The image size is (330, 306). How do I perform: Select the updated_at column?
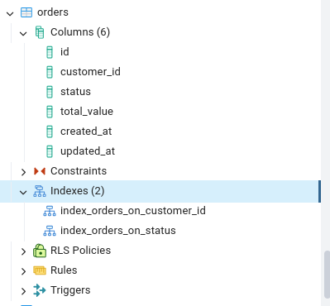coord(88,151)
